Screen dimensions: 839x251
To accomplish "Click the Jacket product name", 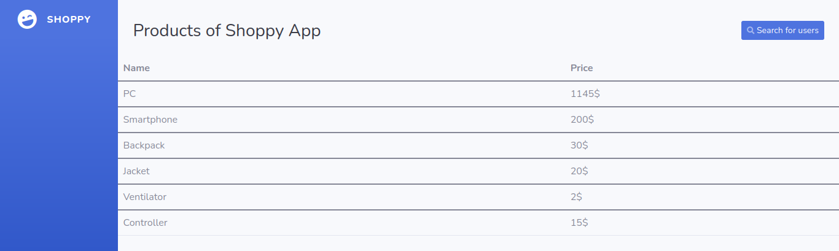I will pos(136,171).
